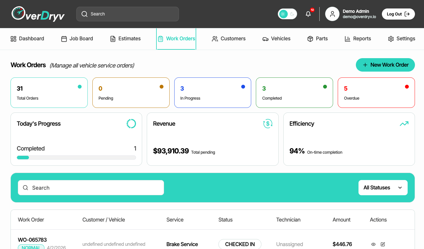Click the Completed progress bar

coord(76,158)
